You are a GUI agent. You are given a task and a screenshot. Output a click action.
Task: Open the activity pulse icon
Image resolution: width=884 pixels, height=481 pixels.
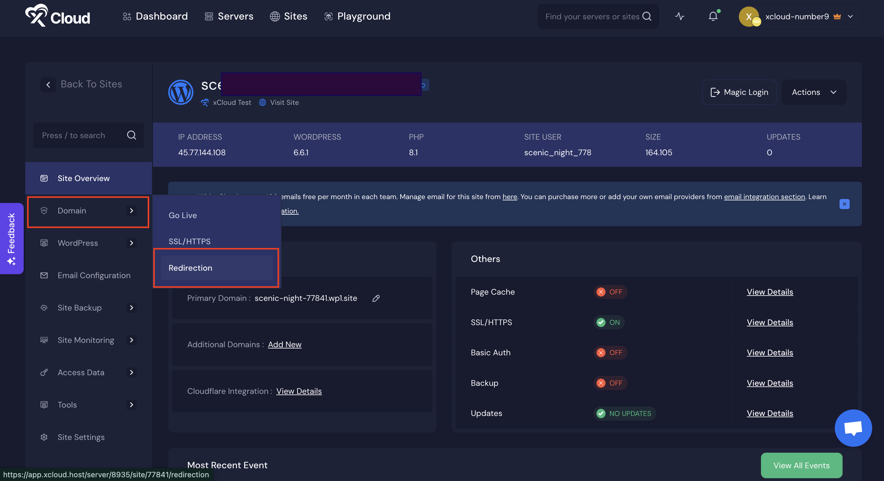click(x=679, y=16)
